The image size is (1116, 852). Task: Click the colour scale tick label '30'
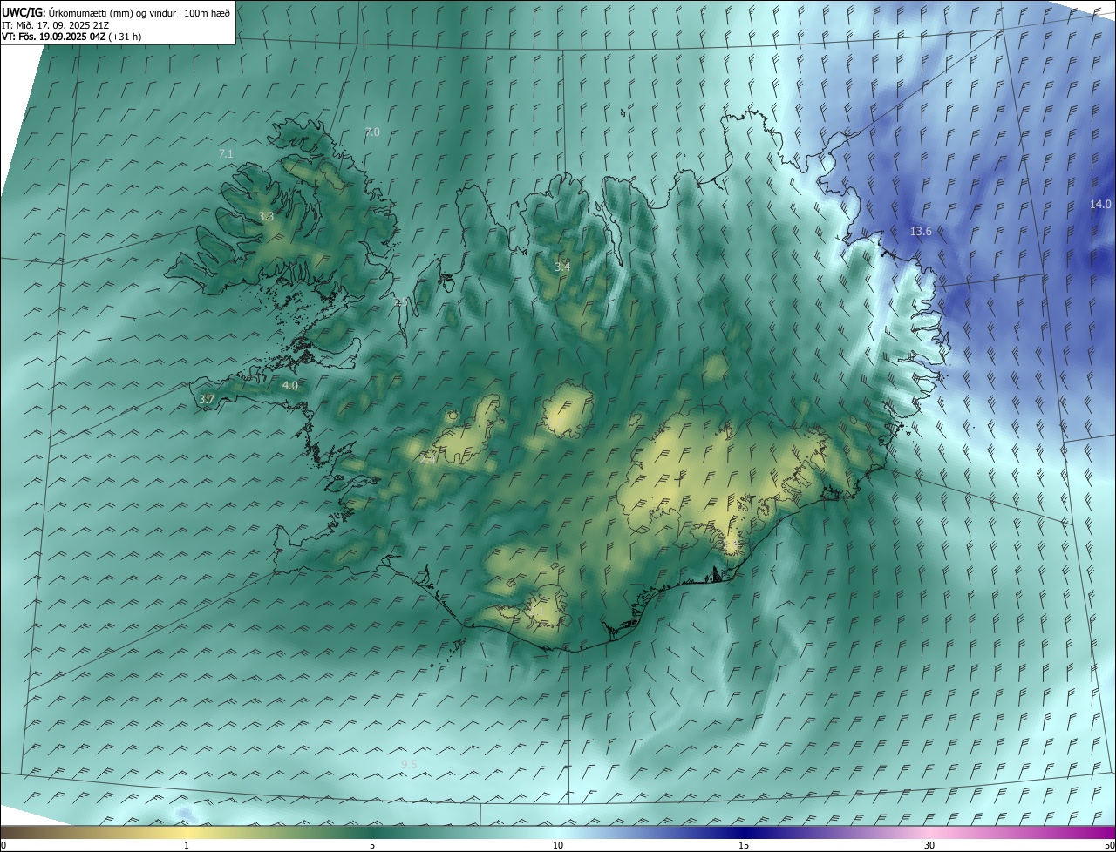929,845
